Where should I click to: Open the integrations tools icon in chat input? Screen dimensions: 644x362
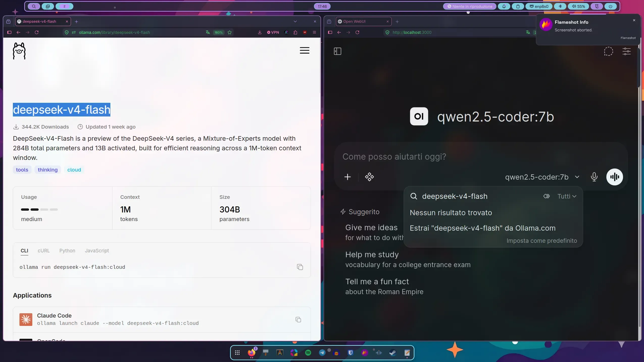coord(369,177)
